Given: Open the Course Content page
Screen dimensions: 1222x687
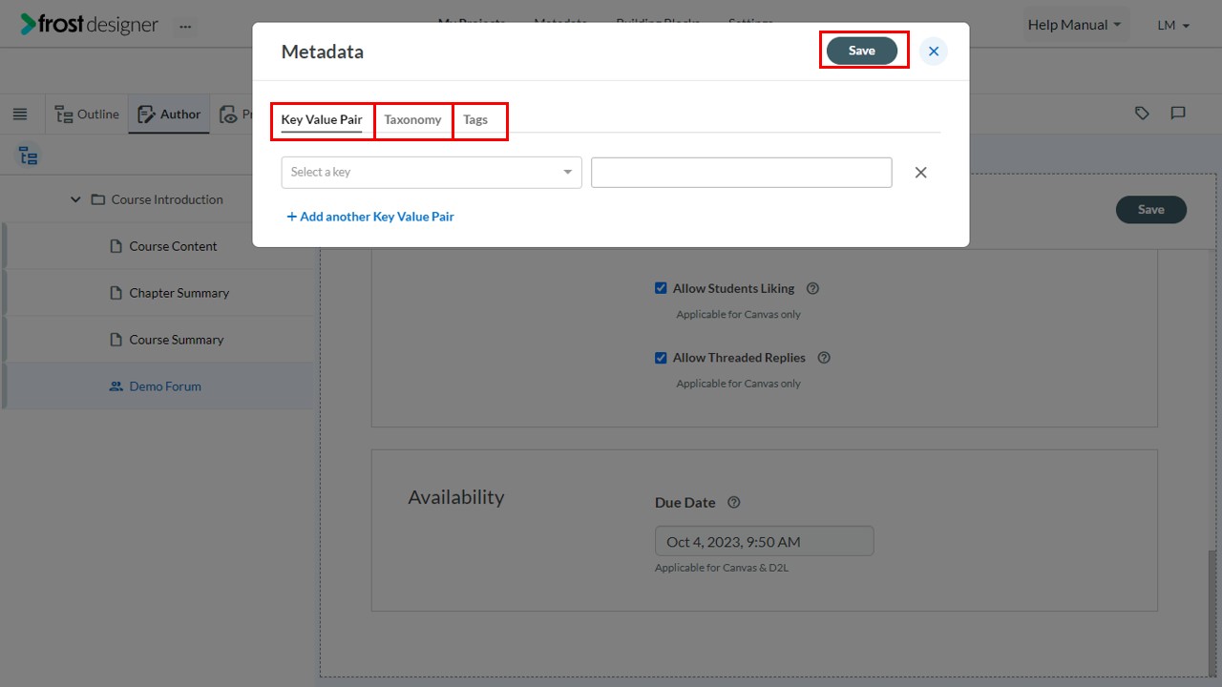Looking at the screenshot, I should point(173,246).
